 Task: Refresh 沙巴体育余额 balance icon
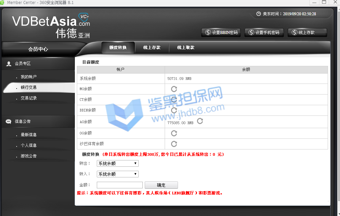coord(174,144)
